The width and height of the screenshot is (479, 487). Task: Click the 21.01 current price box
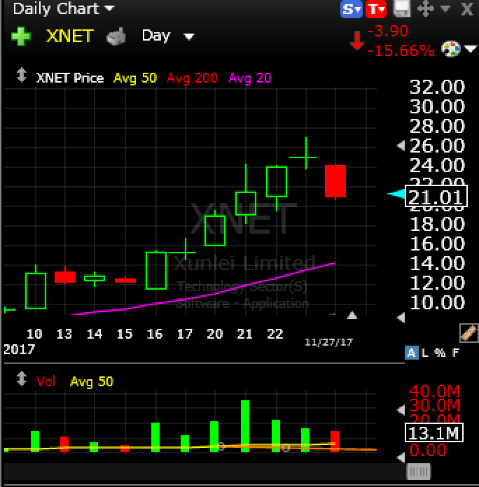[x=436, y=197]
